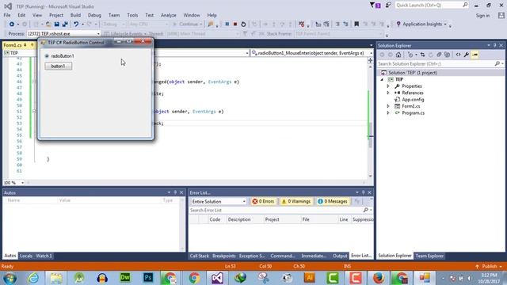Open notifications flag icon in title bar
The image size is (507, 285).
click(375, 6)
